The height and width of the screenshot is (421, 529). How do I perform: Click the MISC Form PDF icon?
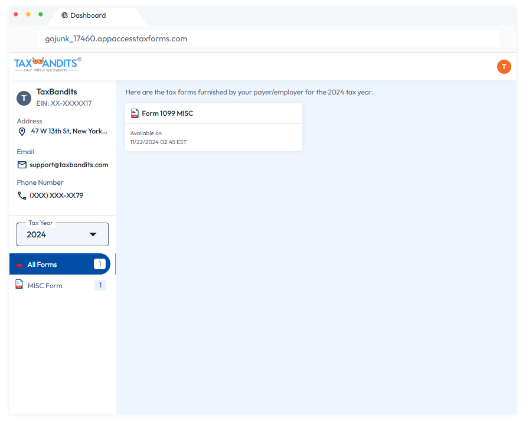click(19, 285)
